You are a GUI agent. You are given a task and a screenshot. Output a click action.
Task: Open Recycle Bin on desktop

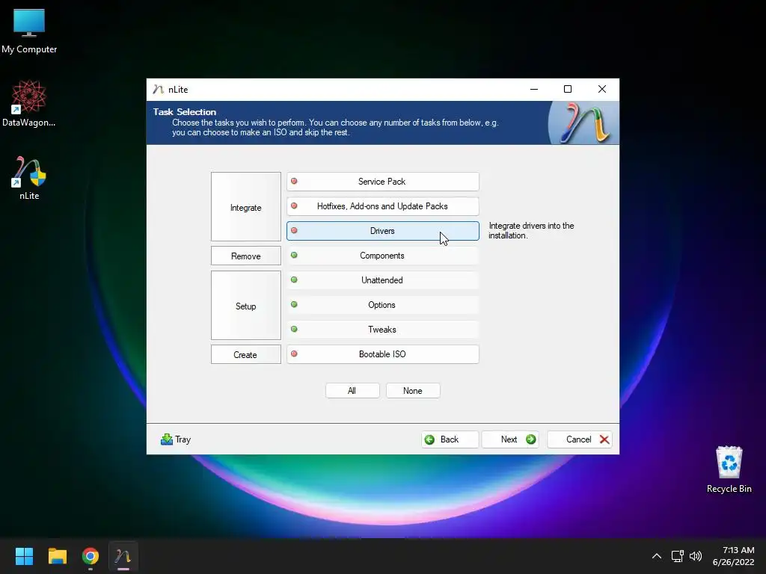pyautogui.click(x=729, y=469)
